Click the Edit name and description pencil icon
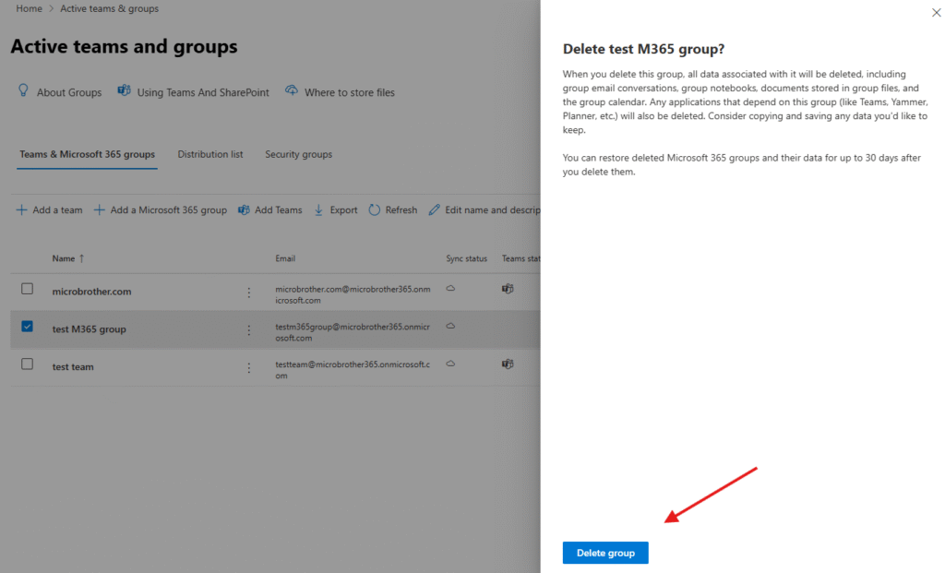945x573 pixels. click(x=435, y=209)
